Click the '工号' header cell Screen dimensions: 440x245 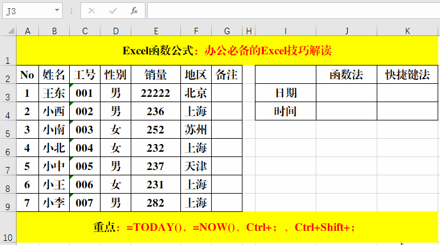coord(85,75)
